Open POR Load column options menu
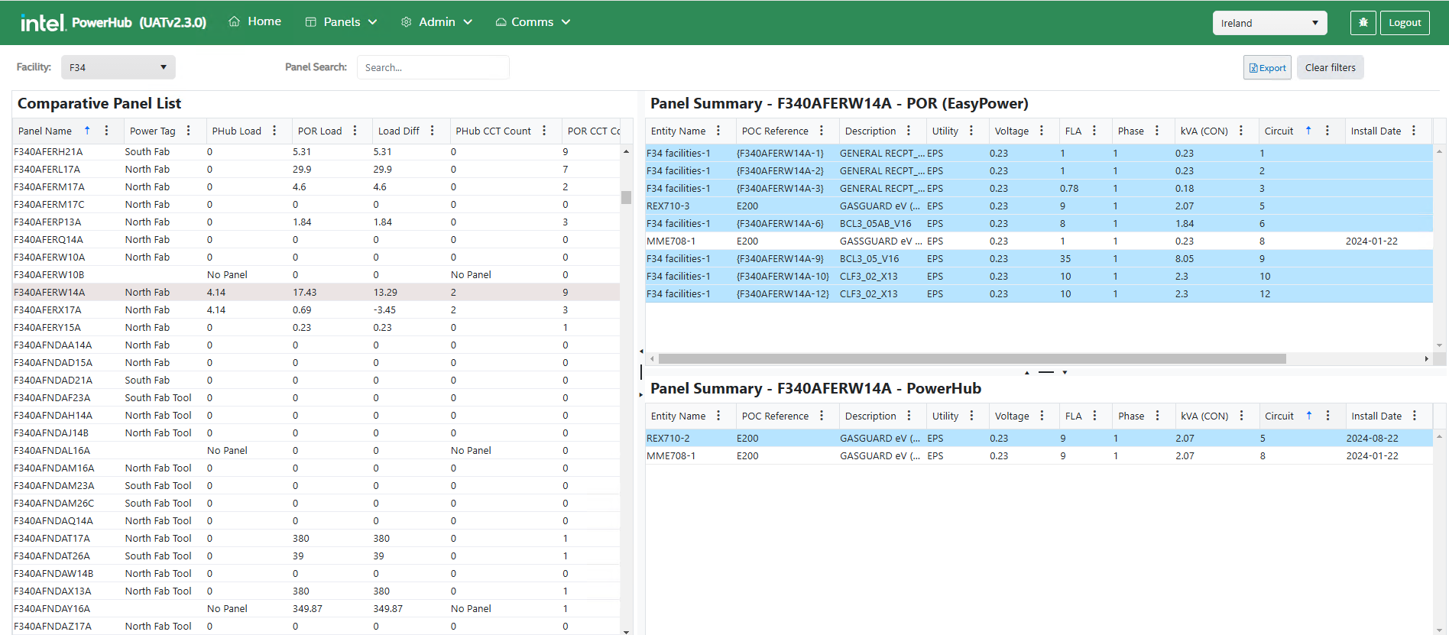Screen dimensions: 1449x635 (355, 131)
